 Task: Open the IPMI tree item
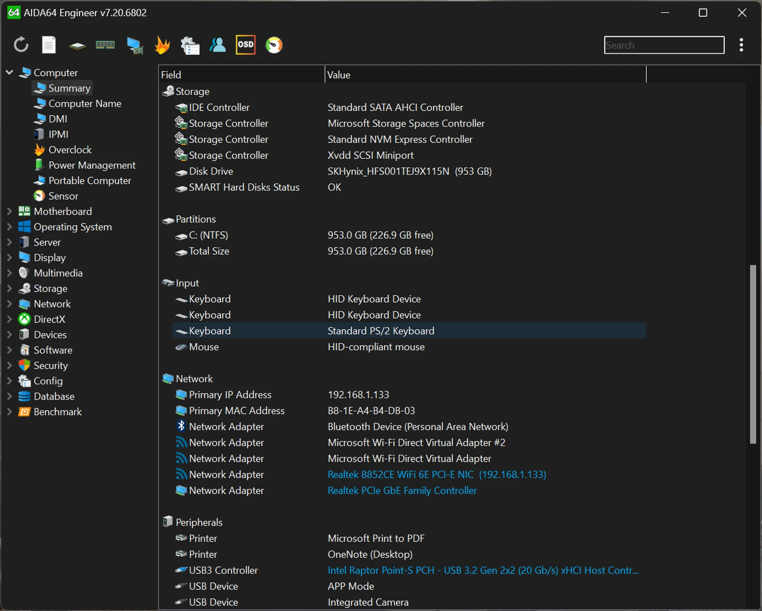[x=51, y=134]
